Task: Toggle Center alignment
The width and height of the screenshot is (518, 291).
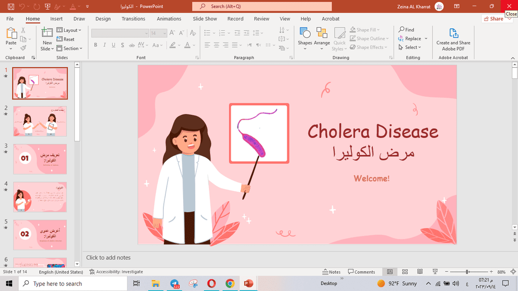Action: click(217, 45)
